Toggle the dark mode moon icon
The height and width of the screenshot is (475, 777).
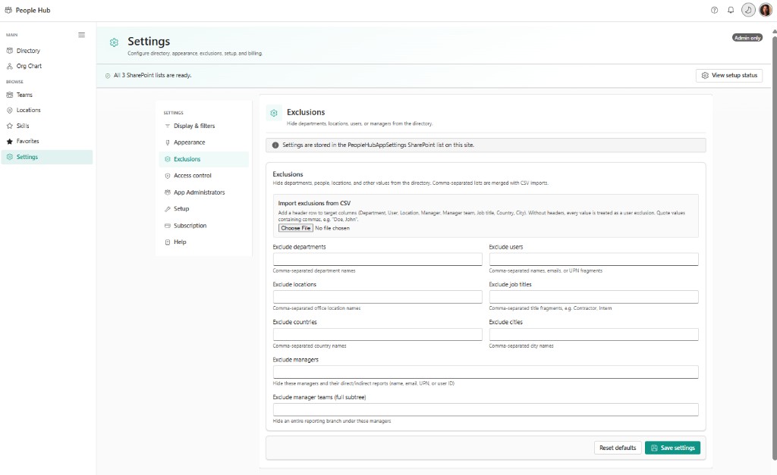[x=748, y=10]
